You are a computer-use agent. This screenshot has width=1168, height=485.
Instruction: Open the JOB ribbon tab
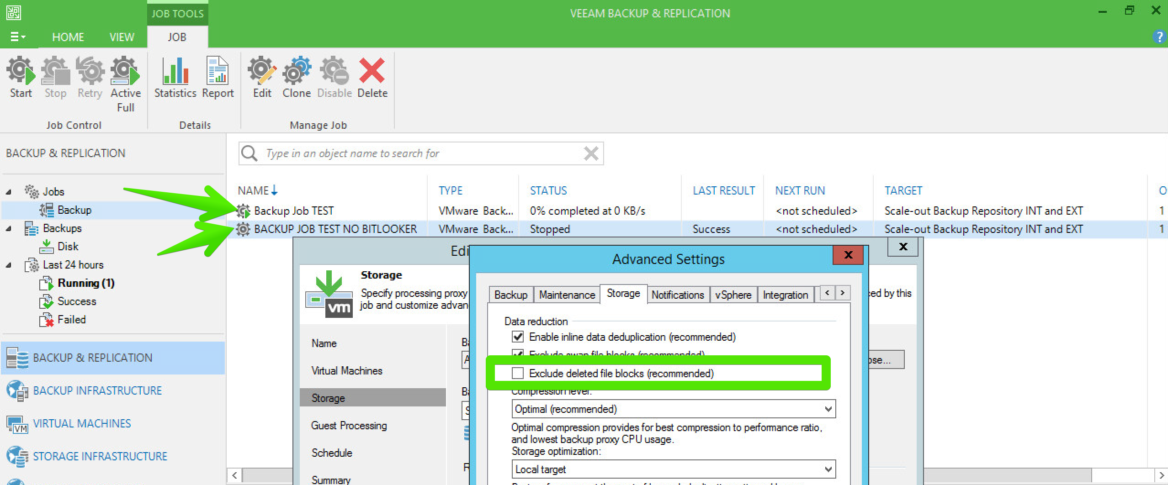[177, 37]
